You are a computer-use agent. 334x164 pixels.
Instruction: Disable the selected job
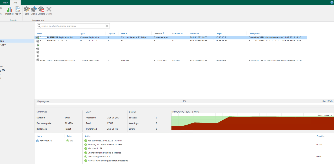tap(41, 10)
